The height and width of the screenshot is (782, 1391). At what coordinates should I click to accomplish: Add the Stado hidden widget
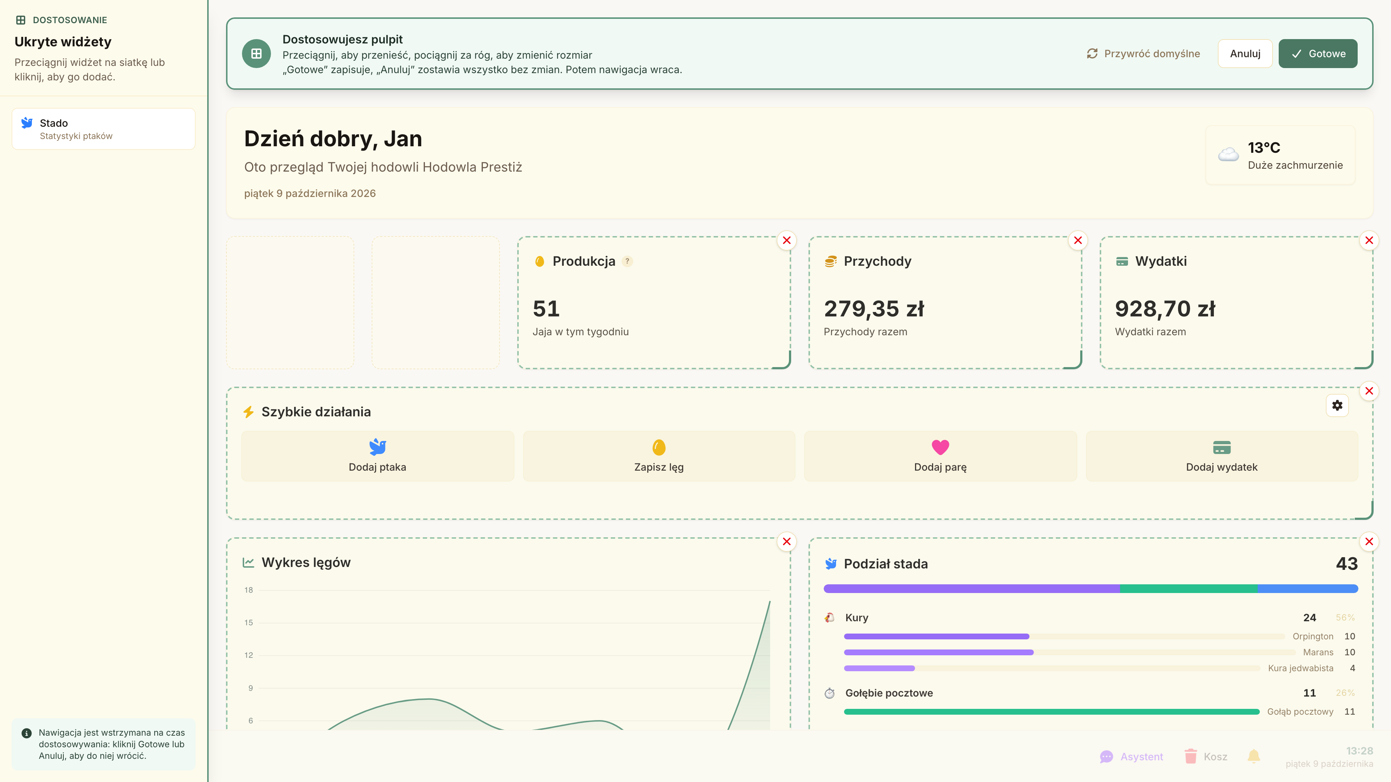(104, 129)
